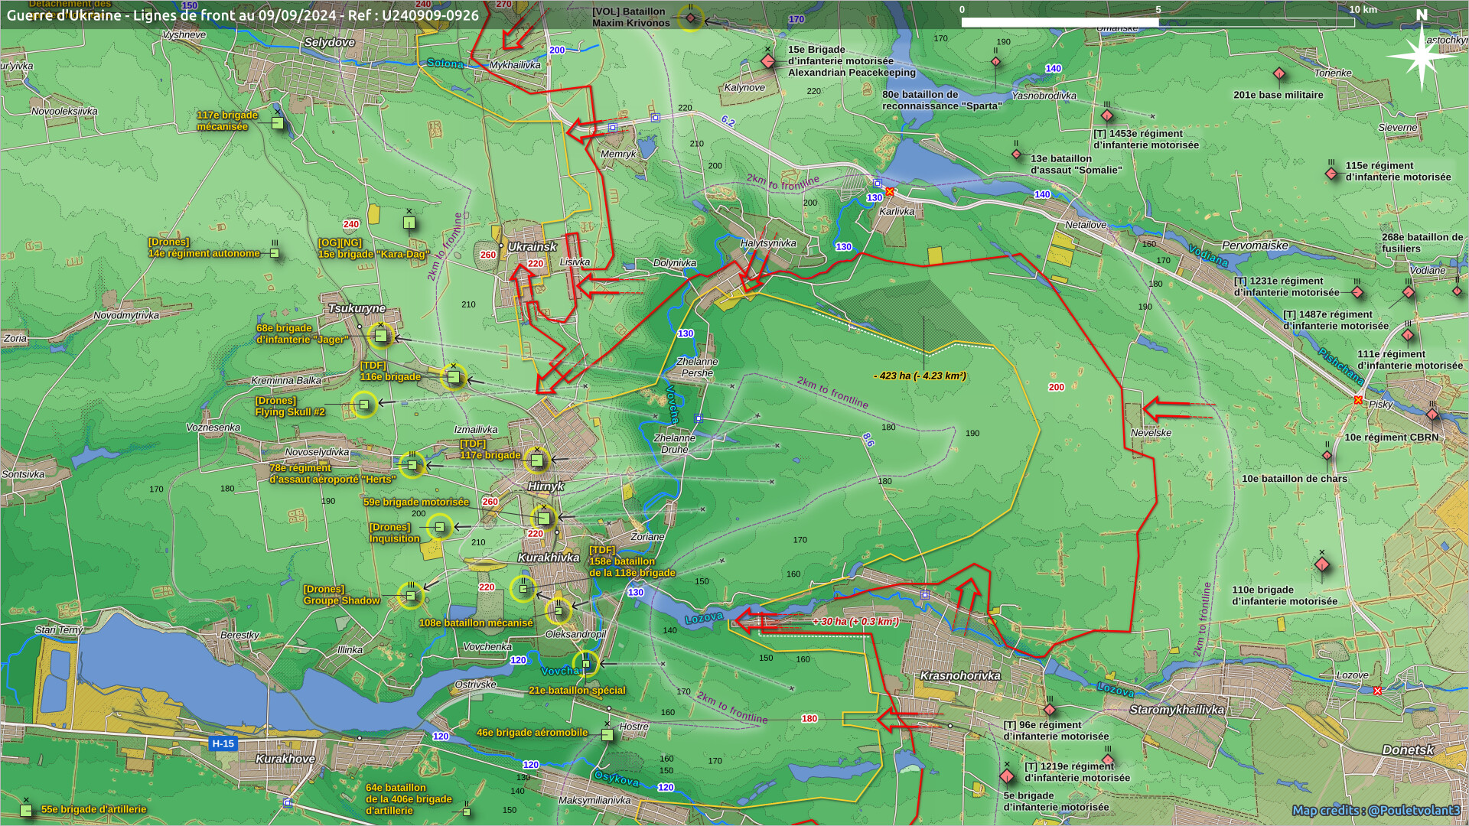Click the 21e bataillon spécial circled marker

pyautogui.click(x=585, y=663)
